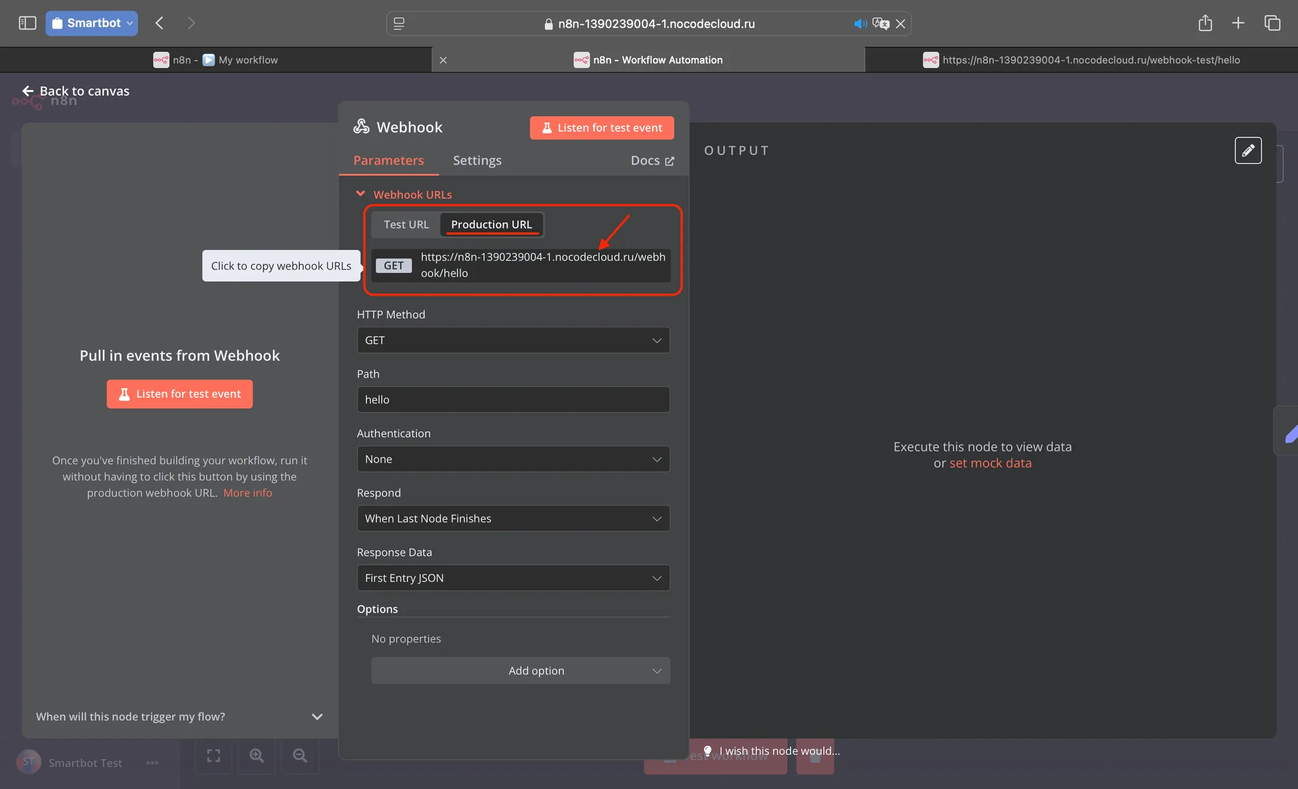Open a new tab with plus icon

point(1238,23)
